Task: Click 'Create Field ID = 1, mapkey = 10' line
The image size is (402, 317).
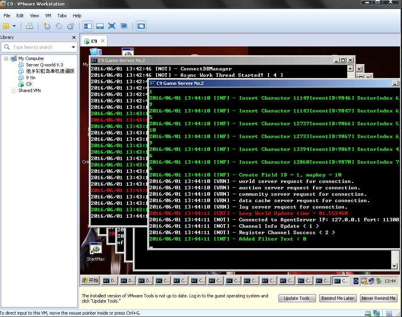Action: 245,175
